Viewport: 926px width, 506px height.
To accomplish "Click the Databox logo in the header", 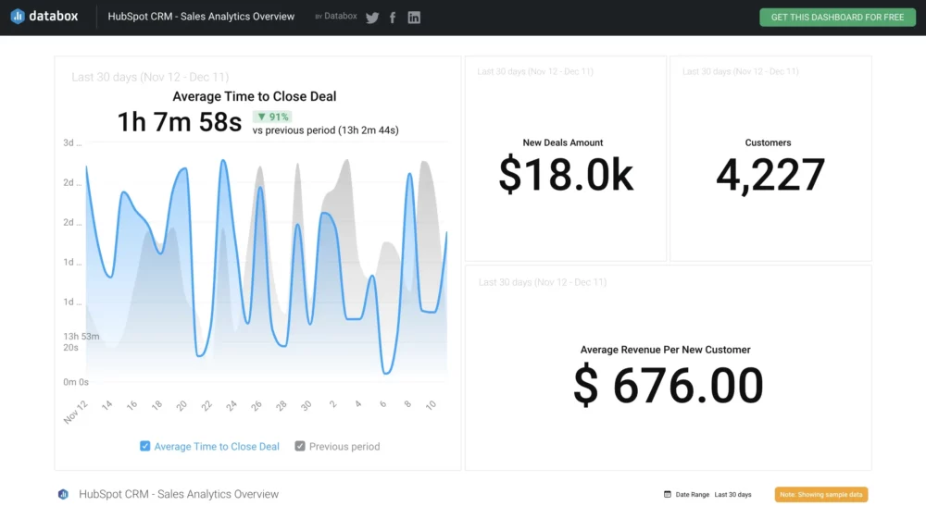I will [x=44, y=17].
